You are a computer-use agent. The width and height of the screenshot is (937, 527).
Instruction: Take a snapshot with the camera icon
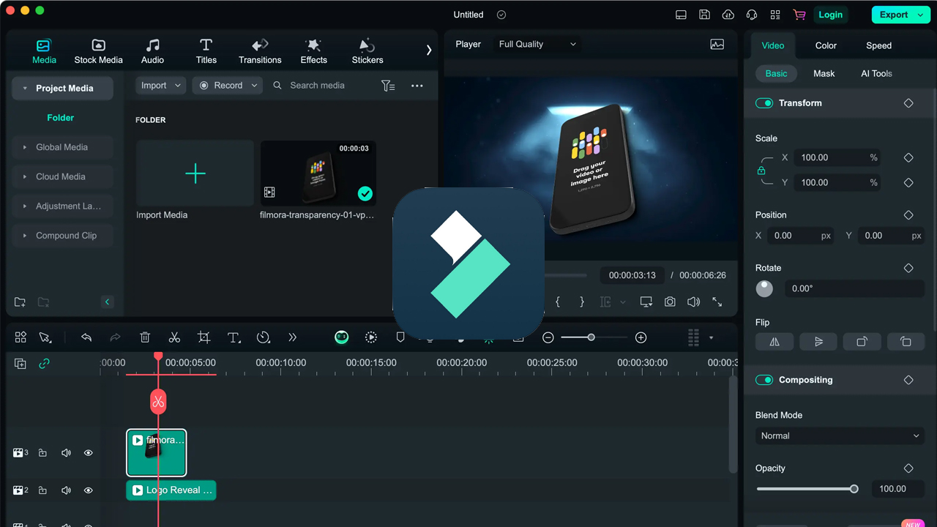670,302
